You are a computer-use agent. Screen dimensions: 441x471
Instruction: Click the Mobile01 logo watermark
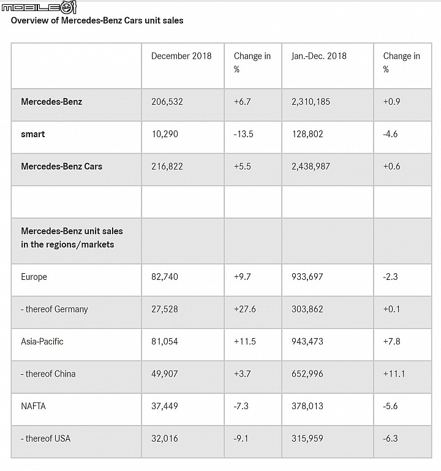(39, 7)
